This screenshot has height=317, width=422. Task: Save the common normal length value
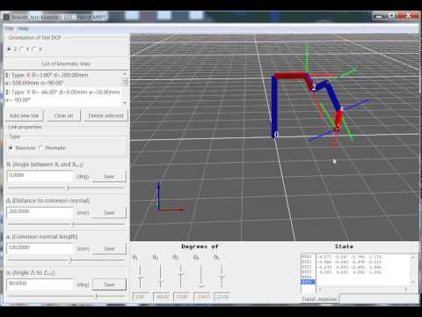pyautogui.click(x=109, y=249)
